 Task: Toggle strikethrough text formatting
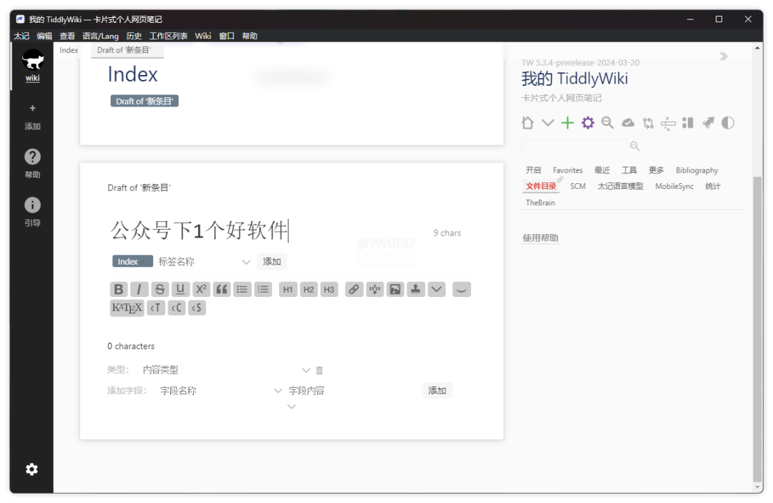tap(160, 290)
